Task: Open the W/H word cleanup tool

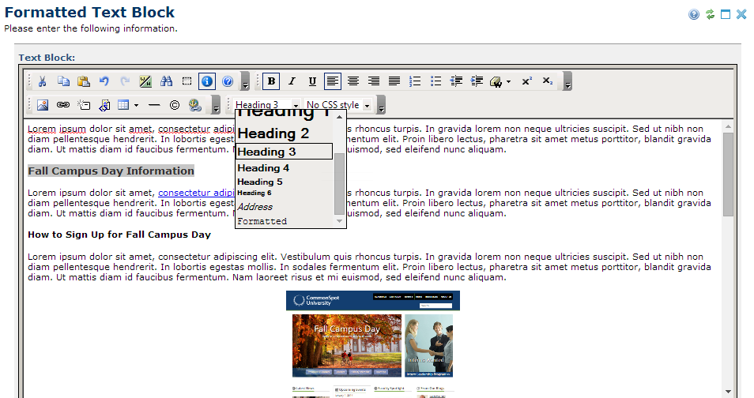Action: point(145,81)
